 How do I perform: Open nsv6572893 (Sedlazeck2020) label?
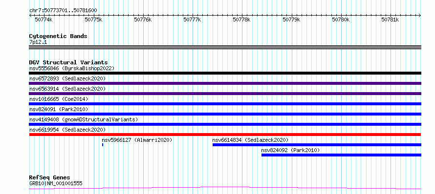[x=67, y=78]
